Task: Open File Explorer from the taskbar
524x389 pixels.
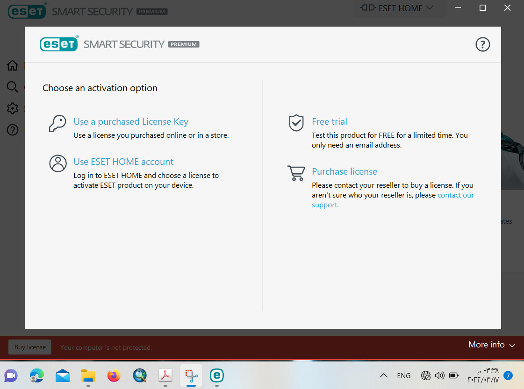Action: pos(88,375)
